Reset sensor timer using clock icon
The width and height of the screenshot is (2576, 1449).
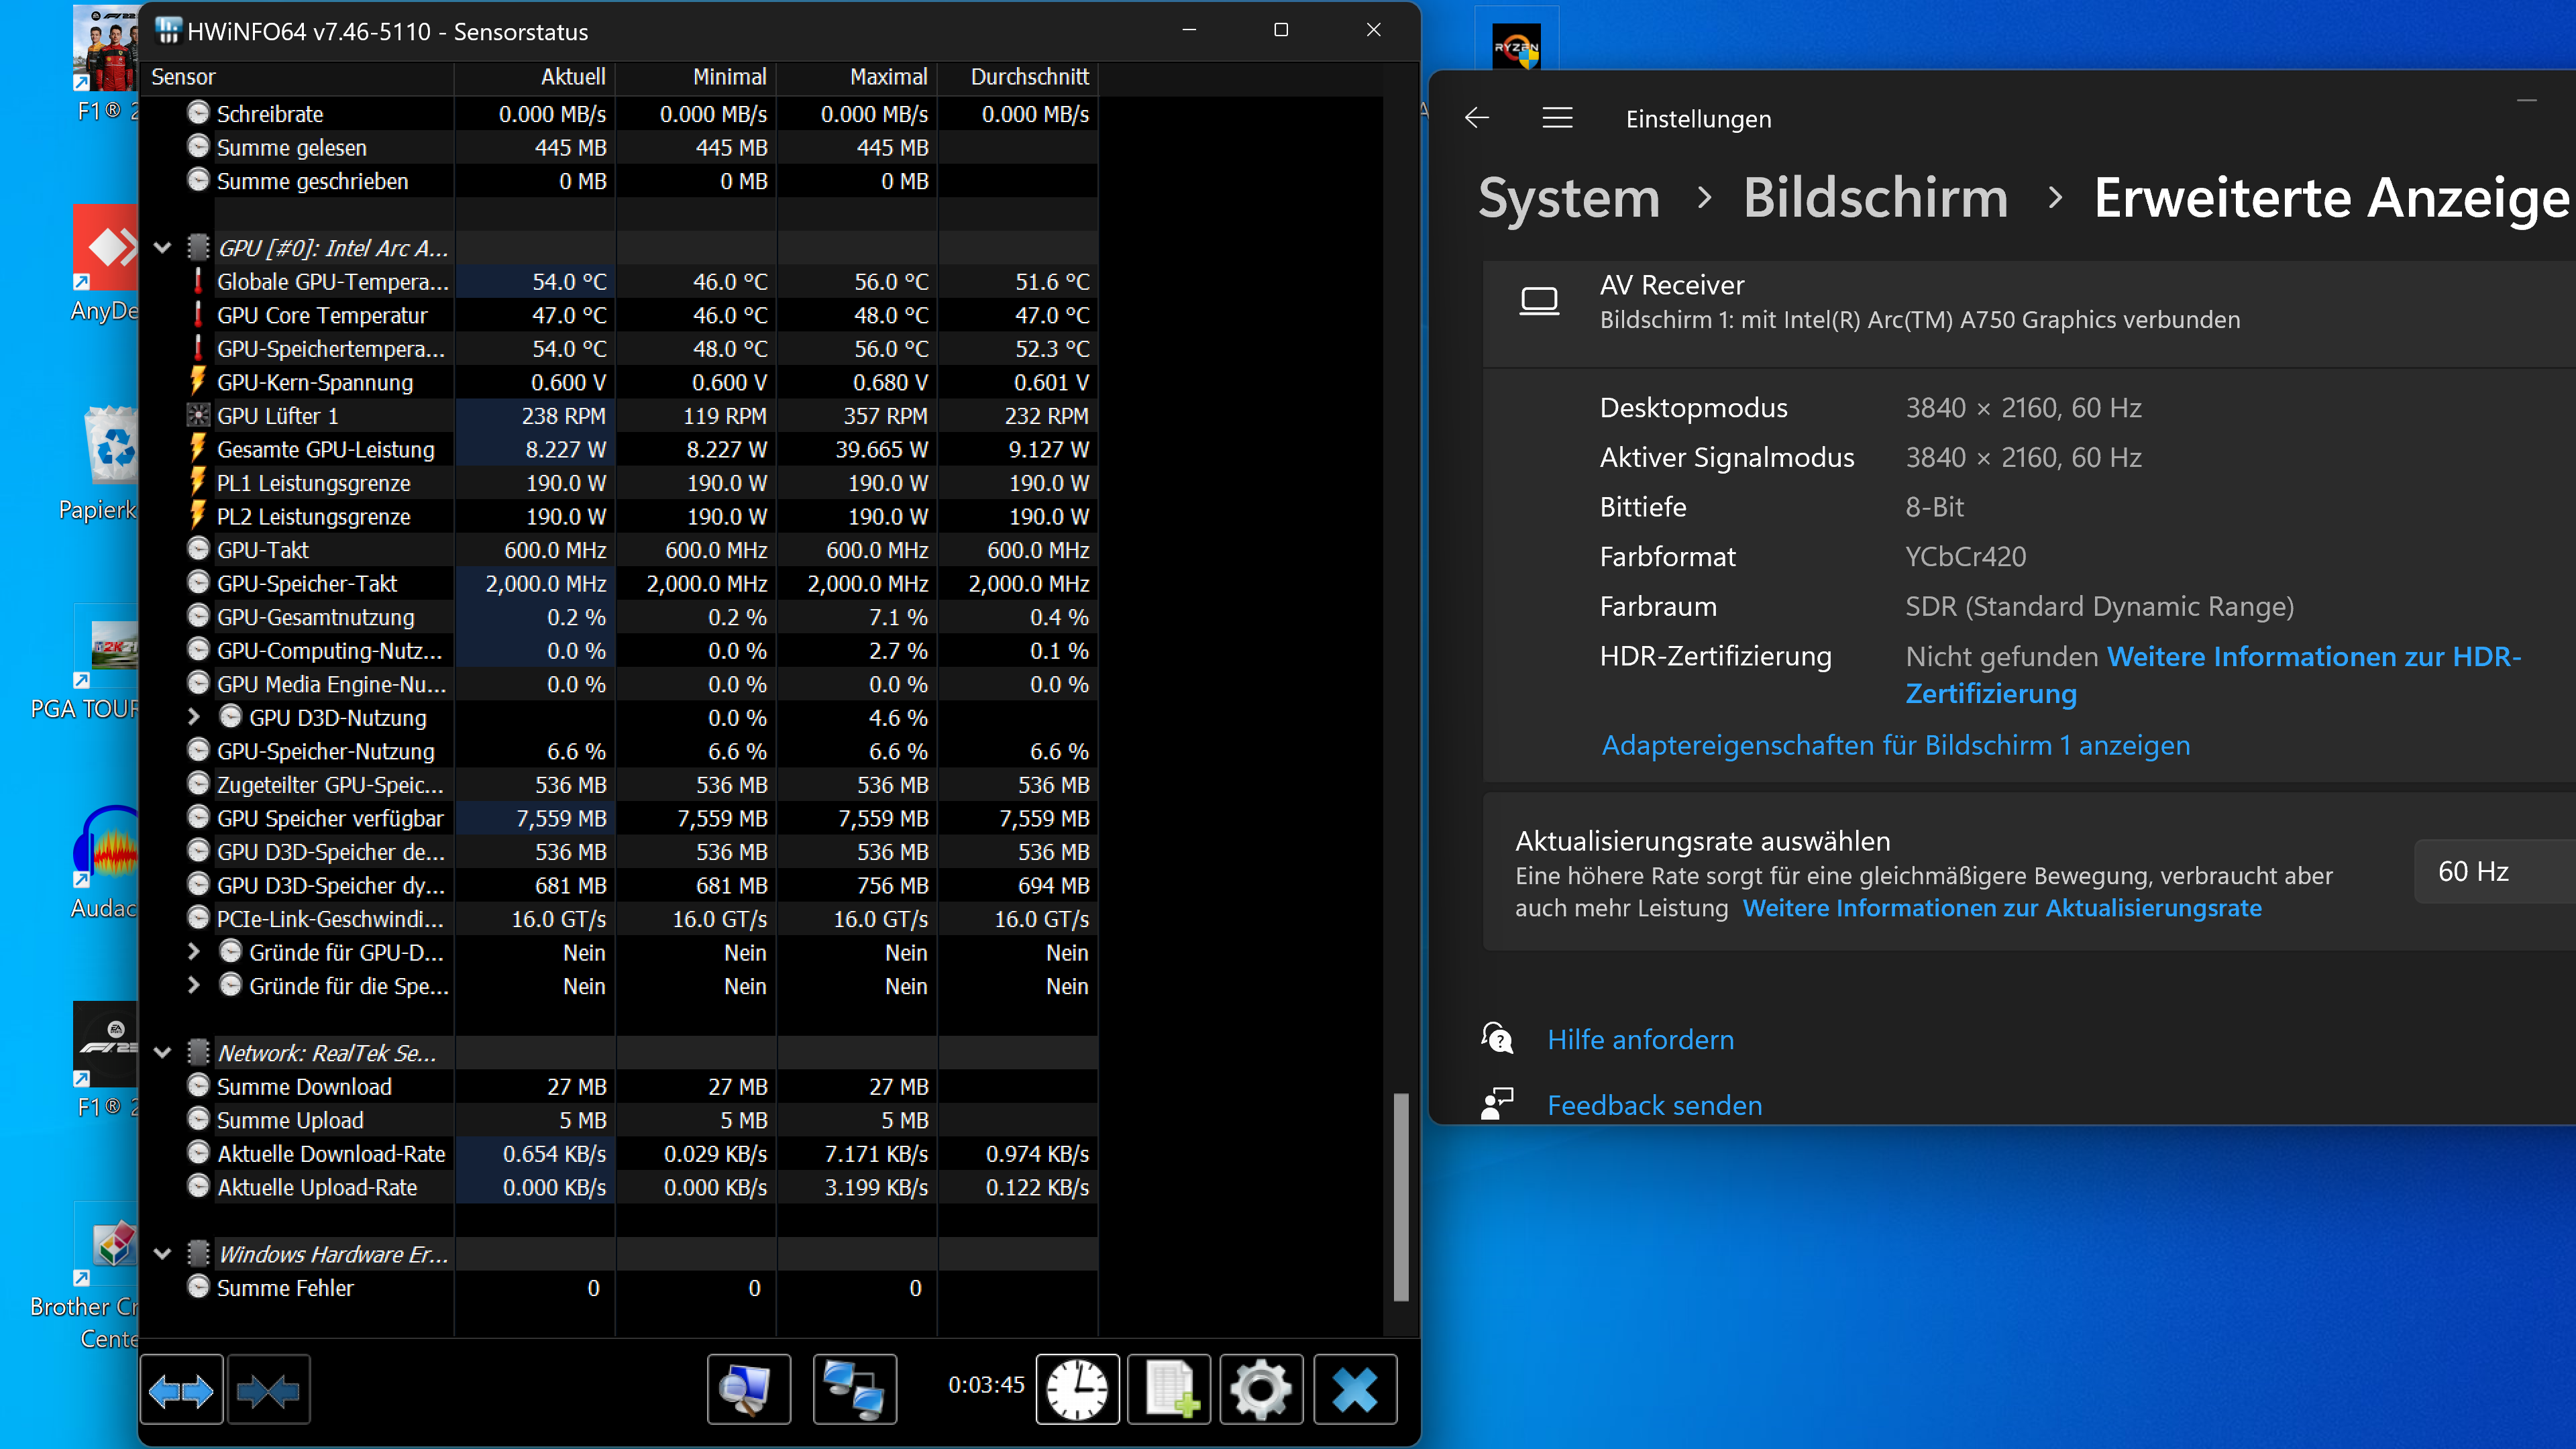(1077, 1390)
